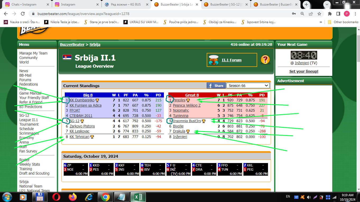Open Game Manual in the side menu
The width and height of the screenshot is (360, 202).
30,93
